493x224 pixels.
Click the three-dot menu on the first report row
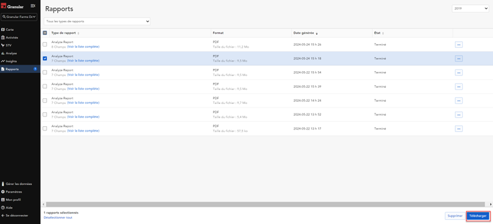tap(459, 45)
